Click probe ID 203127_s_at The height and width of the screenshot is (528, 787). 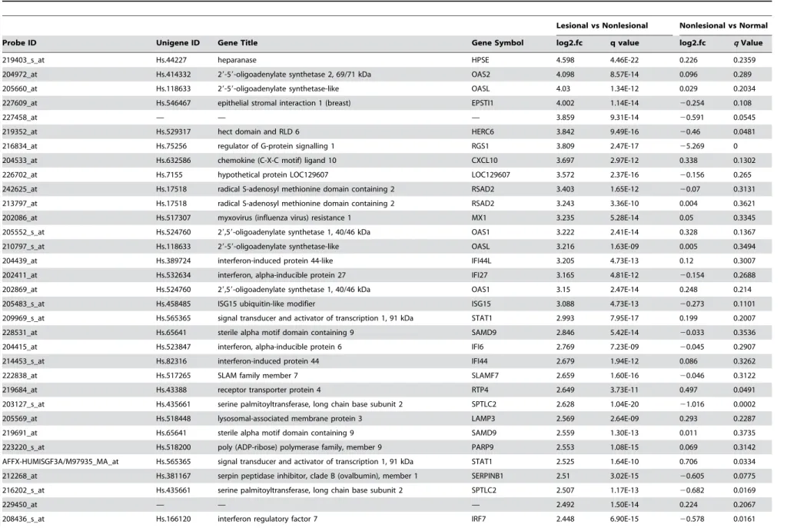(x=23, y=404)
